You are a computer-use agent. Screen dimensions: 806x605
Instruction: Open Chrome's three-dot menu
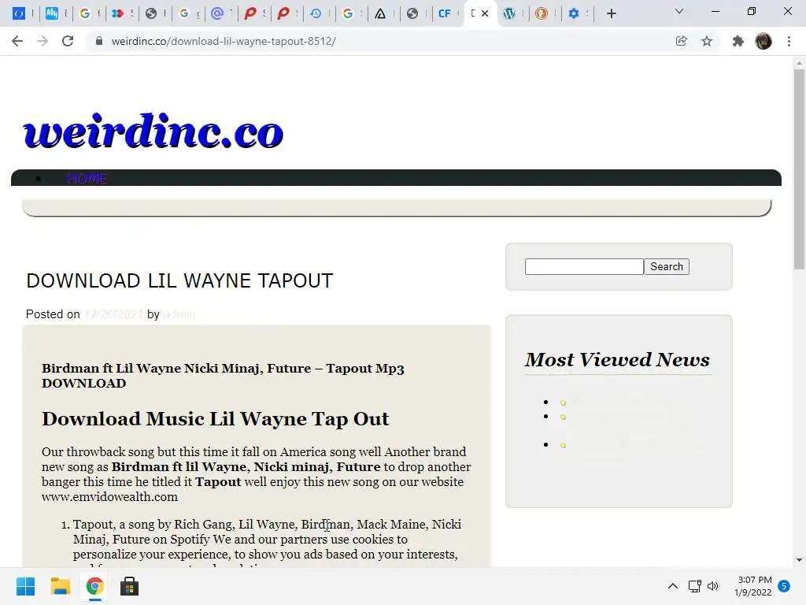789,41
